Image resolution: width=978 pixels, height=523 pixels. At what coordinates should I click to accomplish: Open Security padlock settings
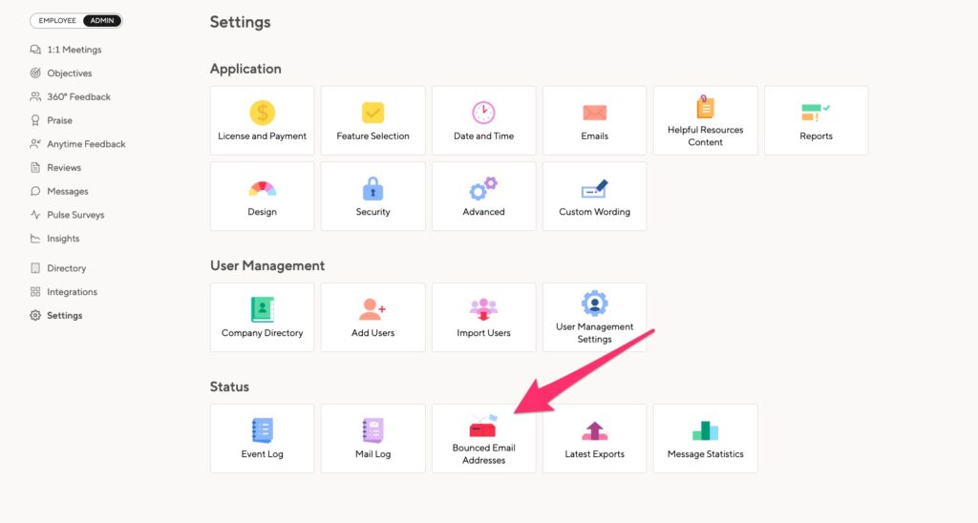point(373,197)
